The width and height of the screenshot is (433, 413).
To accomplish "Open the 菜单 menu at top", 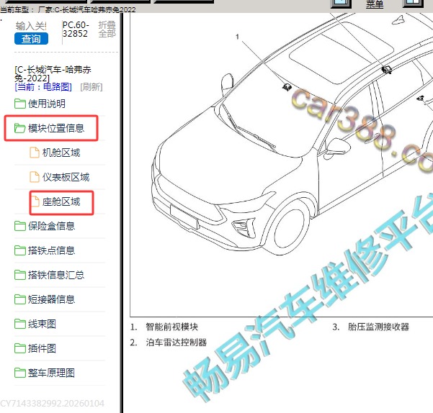I will coord(375,4).
